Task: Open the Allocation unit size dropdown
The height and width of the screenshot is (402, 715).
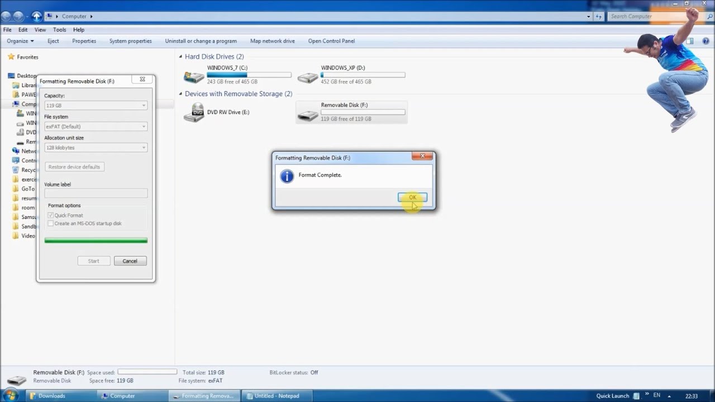Action: [96, 147]
